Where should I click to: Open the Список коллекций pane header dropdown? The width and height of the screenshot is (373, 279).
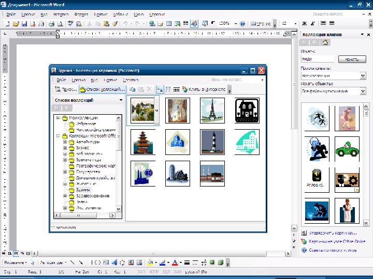pos(121,100)
